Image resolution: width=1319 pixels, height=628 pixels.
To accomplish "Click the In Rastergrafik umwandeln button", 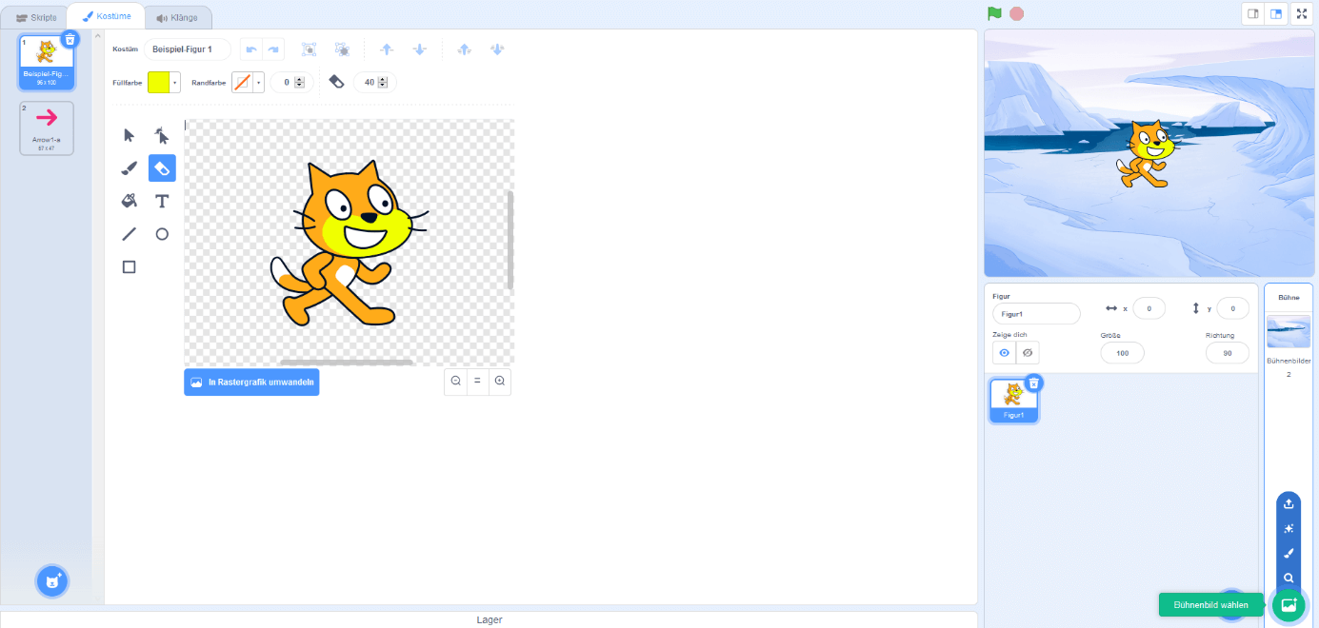I will pos(251,382).
